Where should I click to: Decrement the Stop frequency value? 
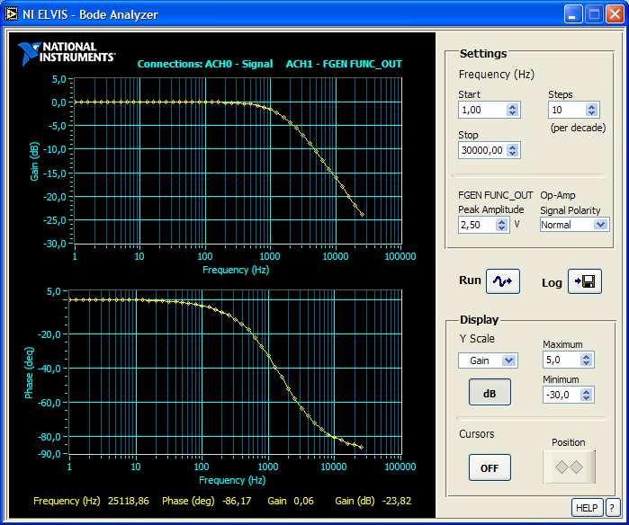[x=512, y=154]
